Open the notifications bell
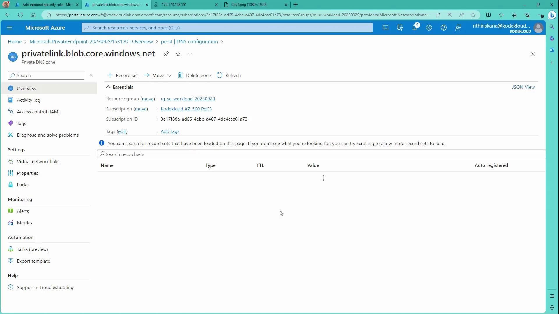 coord(414,28)
